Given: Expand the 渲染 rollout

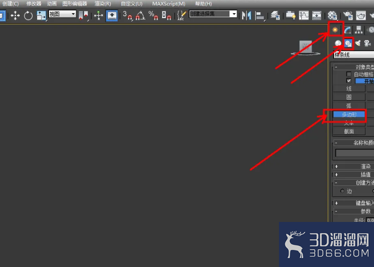Looking at the screenshot, I should pos(354,166).
